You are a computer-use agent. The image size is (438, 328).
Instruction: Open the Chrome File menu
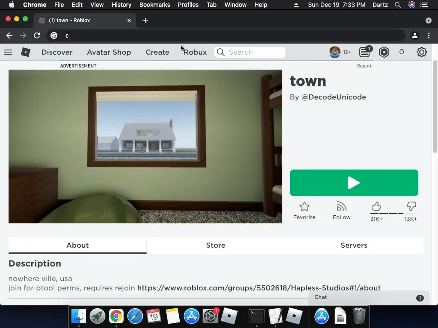click(x=59, y=5)
